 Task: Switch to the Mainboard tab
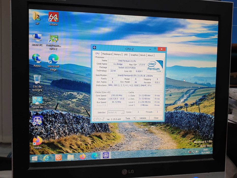107,54
